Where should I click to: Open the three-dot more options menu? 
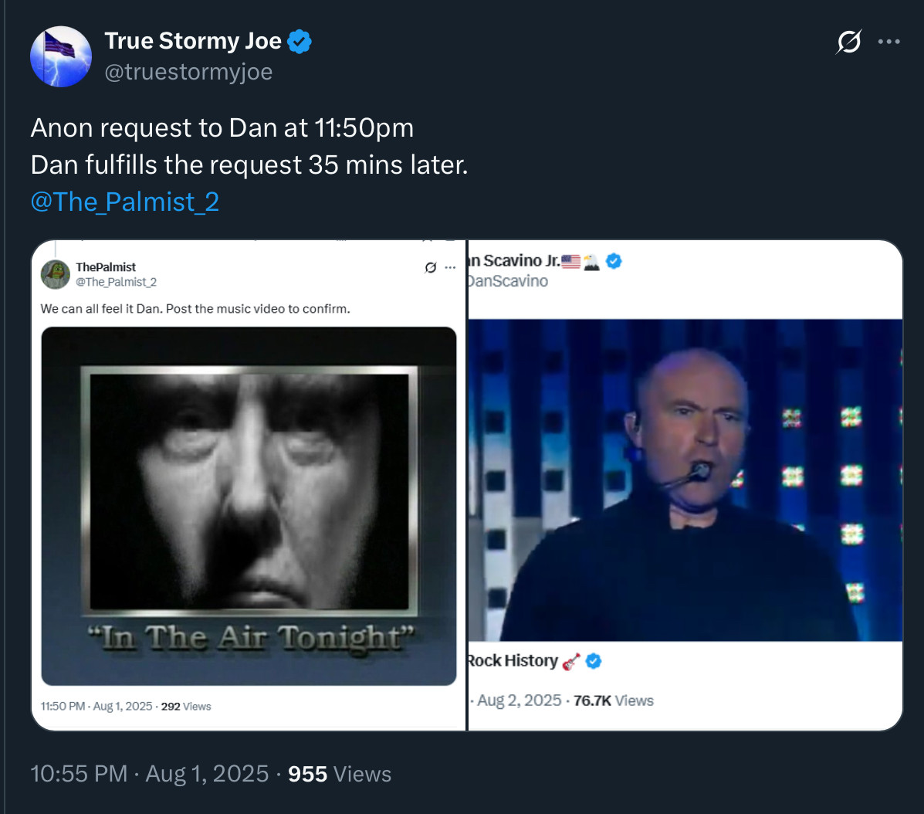pyautogui.click(x=889, y=42)
